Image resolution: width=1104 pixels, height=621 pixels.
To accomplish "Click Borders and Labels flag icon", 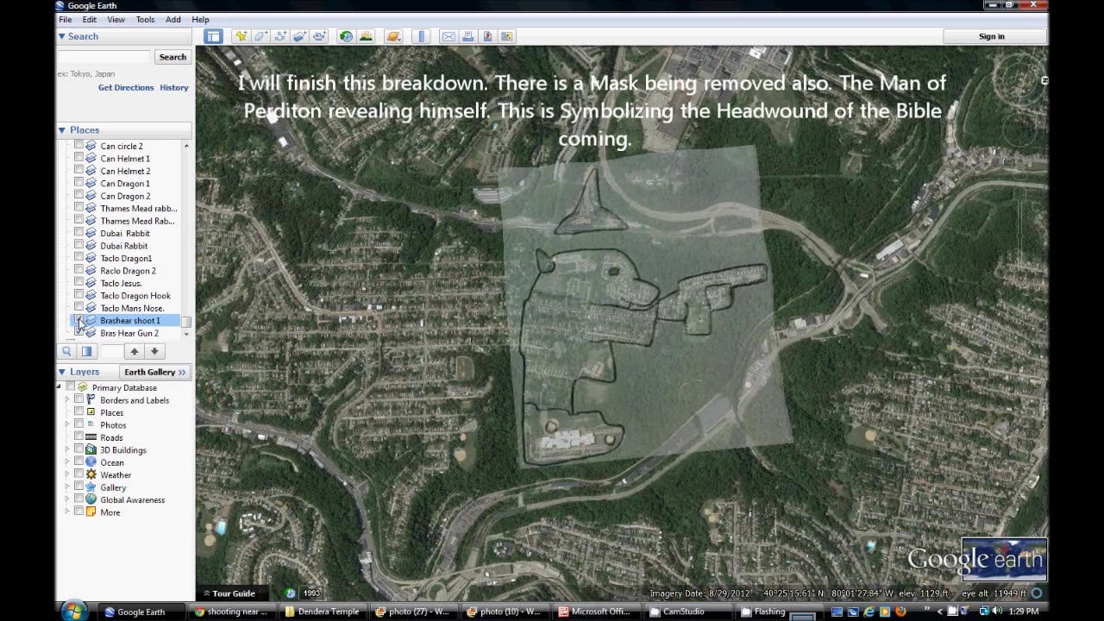I will (x=91, y=400).
